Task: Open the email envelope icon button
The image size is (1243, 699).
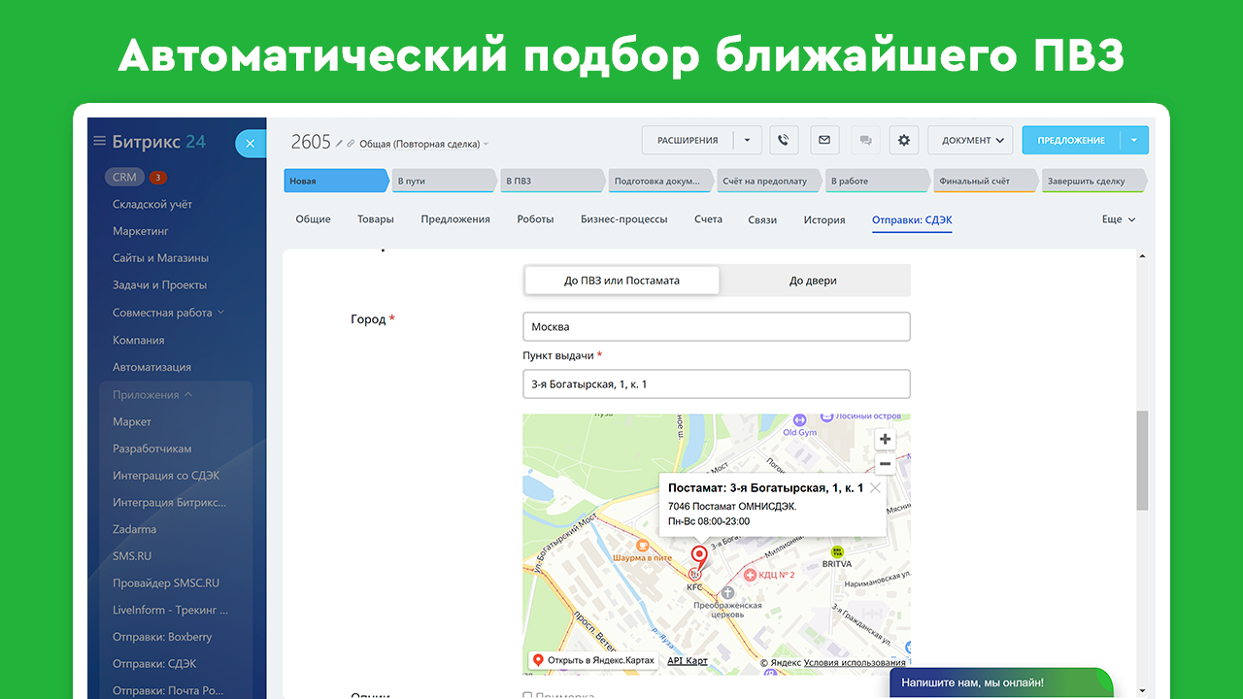Action: (x=824, y=140)
